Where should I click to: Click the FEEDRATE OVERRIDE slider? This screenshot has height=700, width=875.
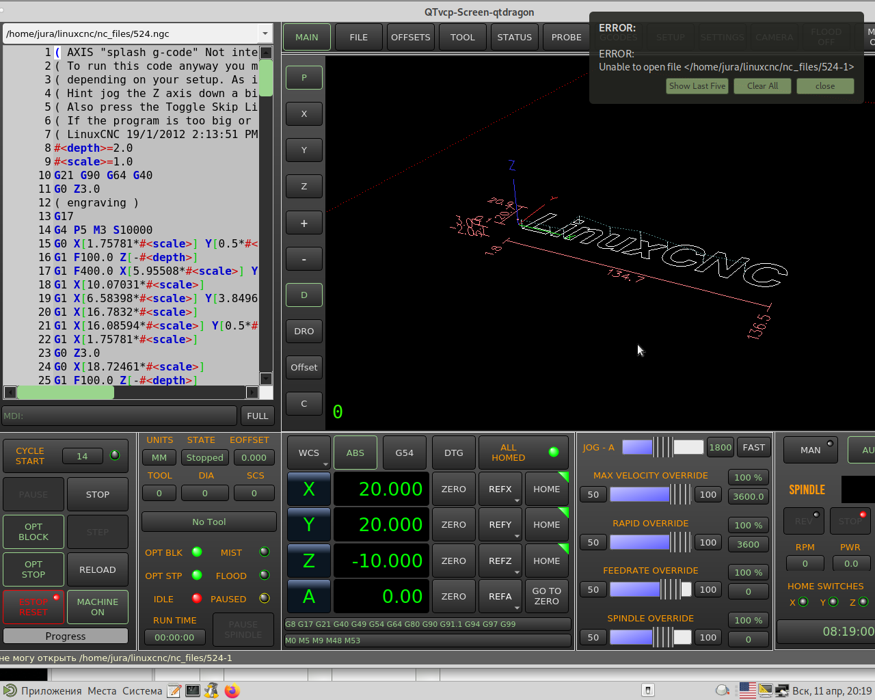pyautogui.click(x=650, y=589)
